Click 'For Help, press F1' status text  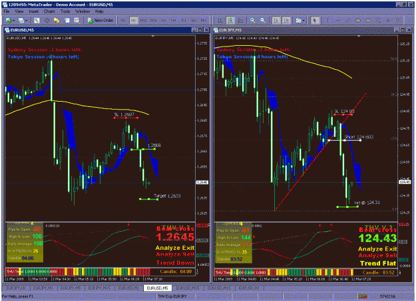pyautogui.click(x=17, y=296)
